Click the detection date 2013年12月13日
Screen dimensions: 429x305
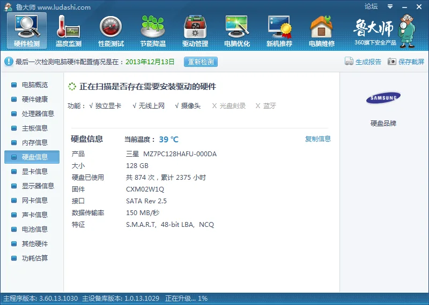pyautogui.click(x=150, y=62)
